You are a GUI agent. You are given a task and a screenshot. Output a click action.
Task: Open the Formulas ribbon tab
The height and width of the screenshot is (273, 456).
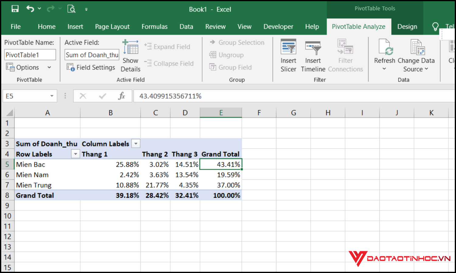pos(154,27)
